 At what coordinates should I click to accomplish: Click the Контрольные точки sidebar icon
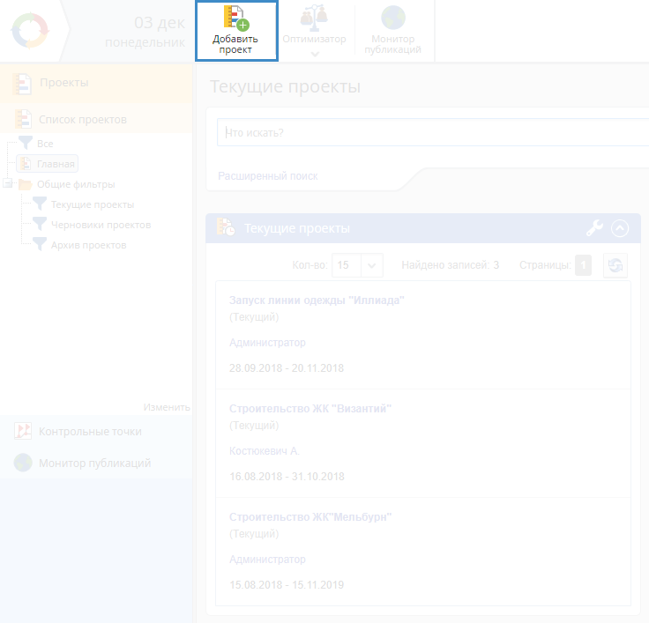click(23, 431)
